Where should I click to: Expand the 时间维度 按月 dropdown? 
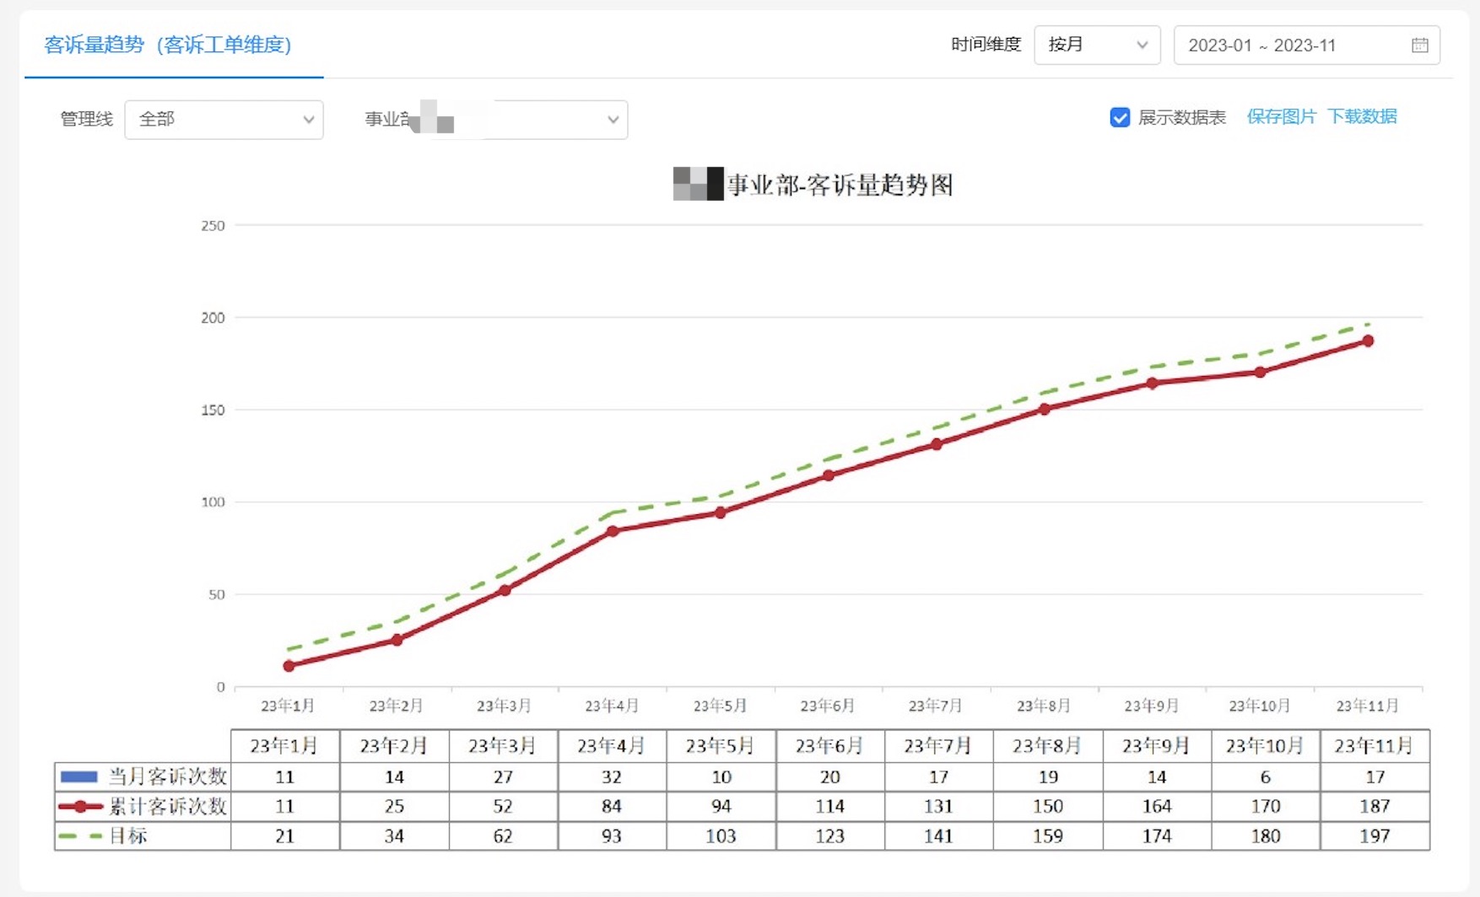point(1097,45)
